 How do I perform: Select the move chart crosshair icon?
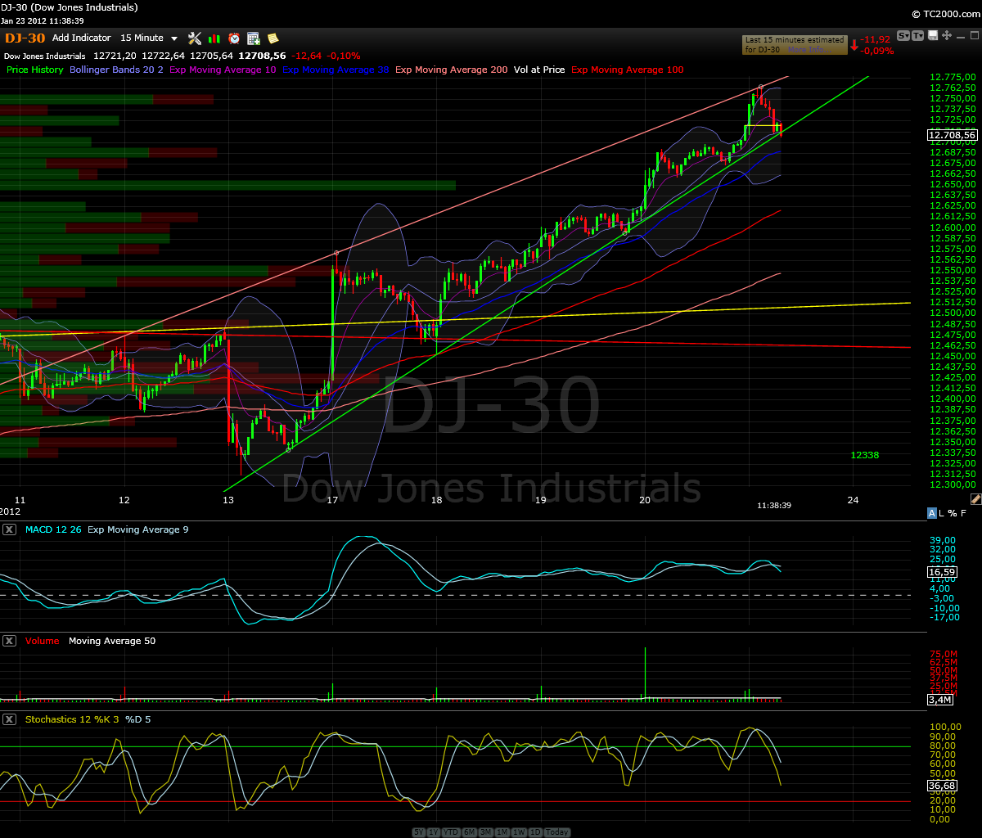point(946,35)
